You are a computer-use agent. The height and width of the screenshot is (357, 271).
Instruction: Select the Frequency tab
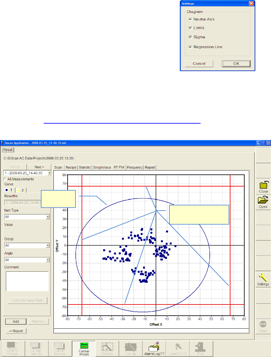pyautogui.click(x=135, y=167)
